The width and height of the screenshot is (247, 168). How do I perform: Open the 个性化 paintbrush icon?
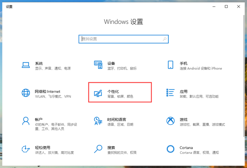click(x=98, y=93)
